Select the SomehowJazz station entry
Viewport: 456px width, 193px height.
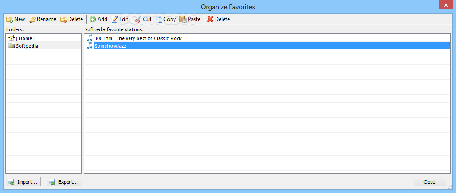coord(268,46)
